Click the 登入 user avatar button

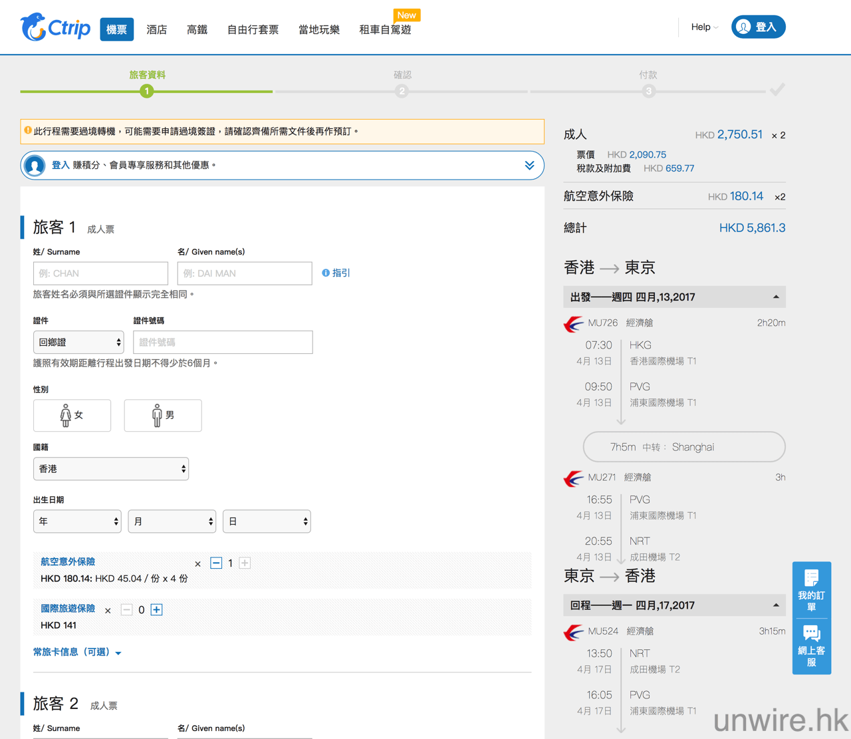[x=758, y=27]
